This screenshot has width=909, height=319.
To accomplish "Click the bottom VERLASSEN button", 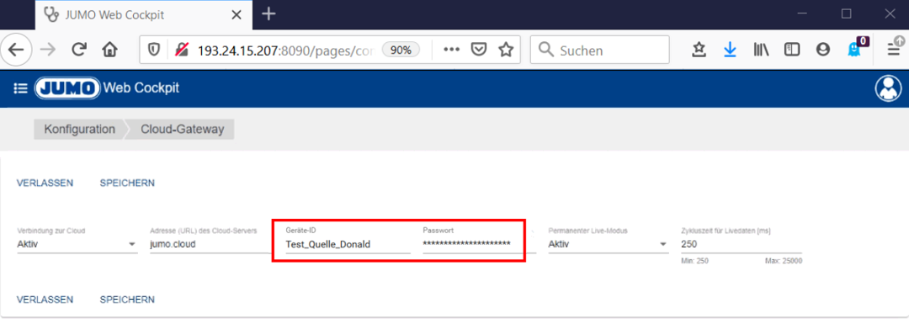I will pos(45,300).
